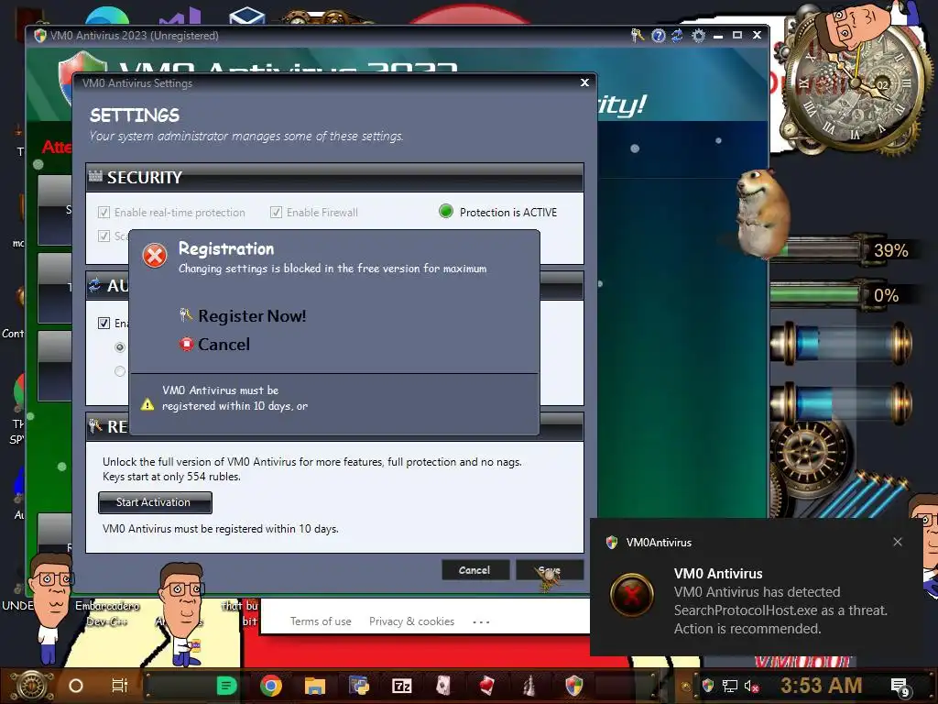Launch Google Chrome from taskbar
Screen dimensions: 938x704
[x=271, y=686]
